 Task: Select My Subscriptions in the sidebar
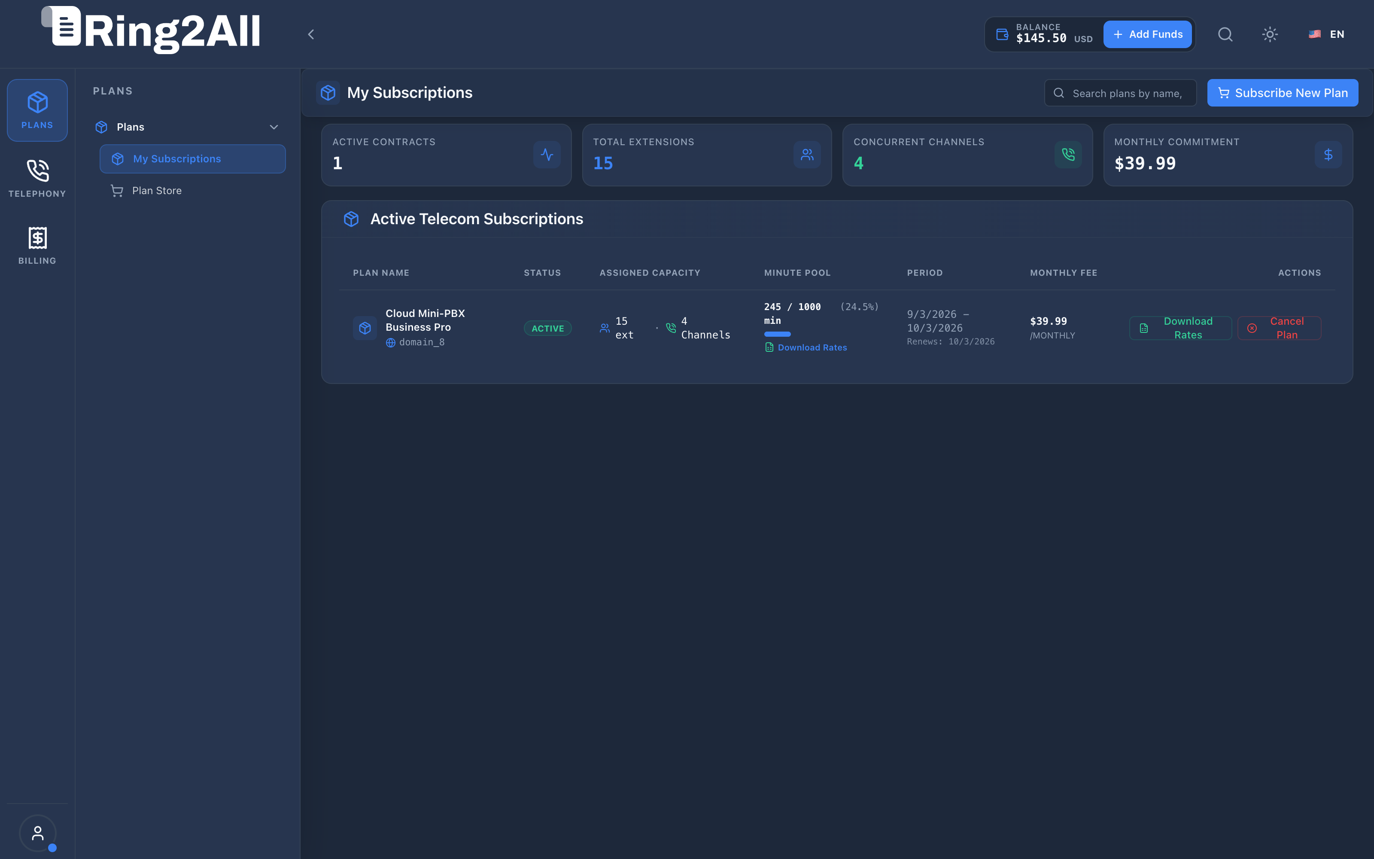(x=192, y=158)
